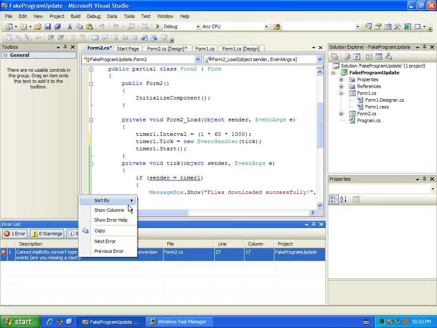Click the Open File folder icon
The width and height of the screenshot is (437, 328).
point(38,26)
